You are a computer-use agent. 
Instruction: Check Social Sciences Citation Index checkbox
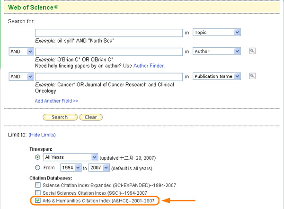[38, 192]
